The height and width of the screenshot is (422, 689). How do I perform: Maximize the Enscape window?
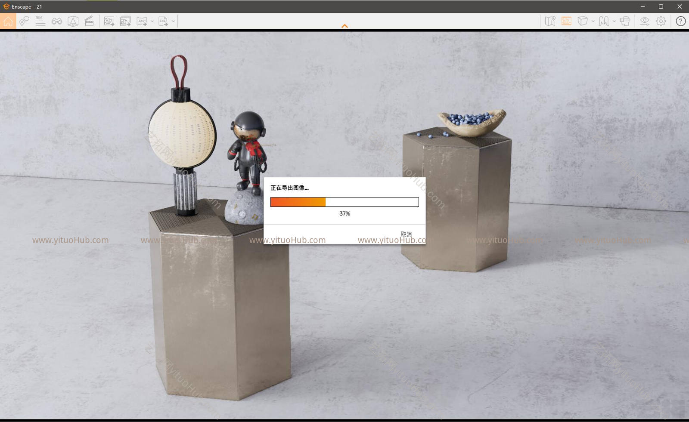pos(661,6)
